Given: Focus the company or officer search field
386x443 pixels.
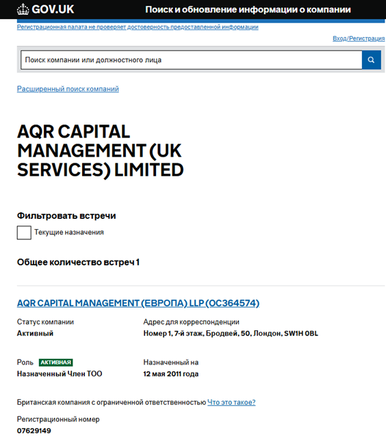Looking at the screenshot, I should 192,60.
